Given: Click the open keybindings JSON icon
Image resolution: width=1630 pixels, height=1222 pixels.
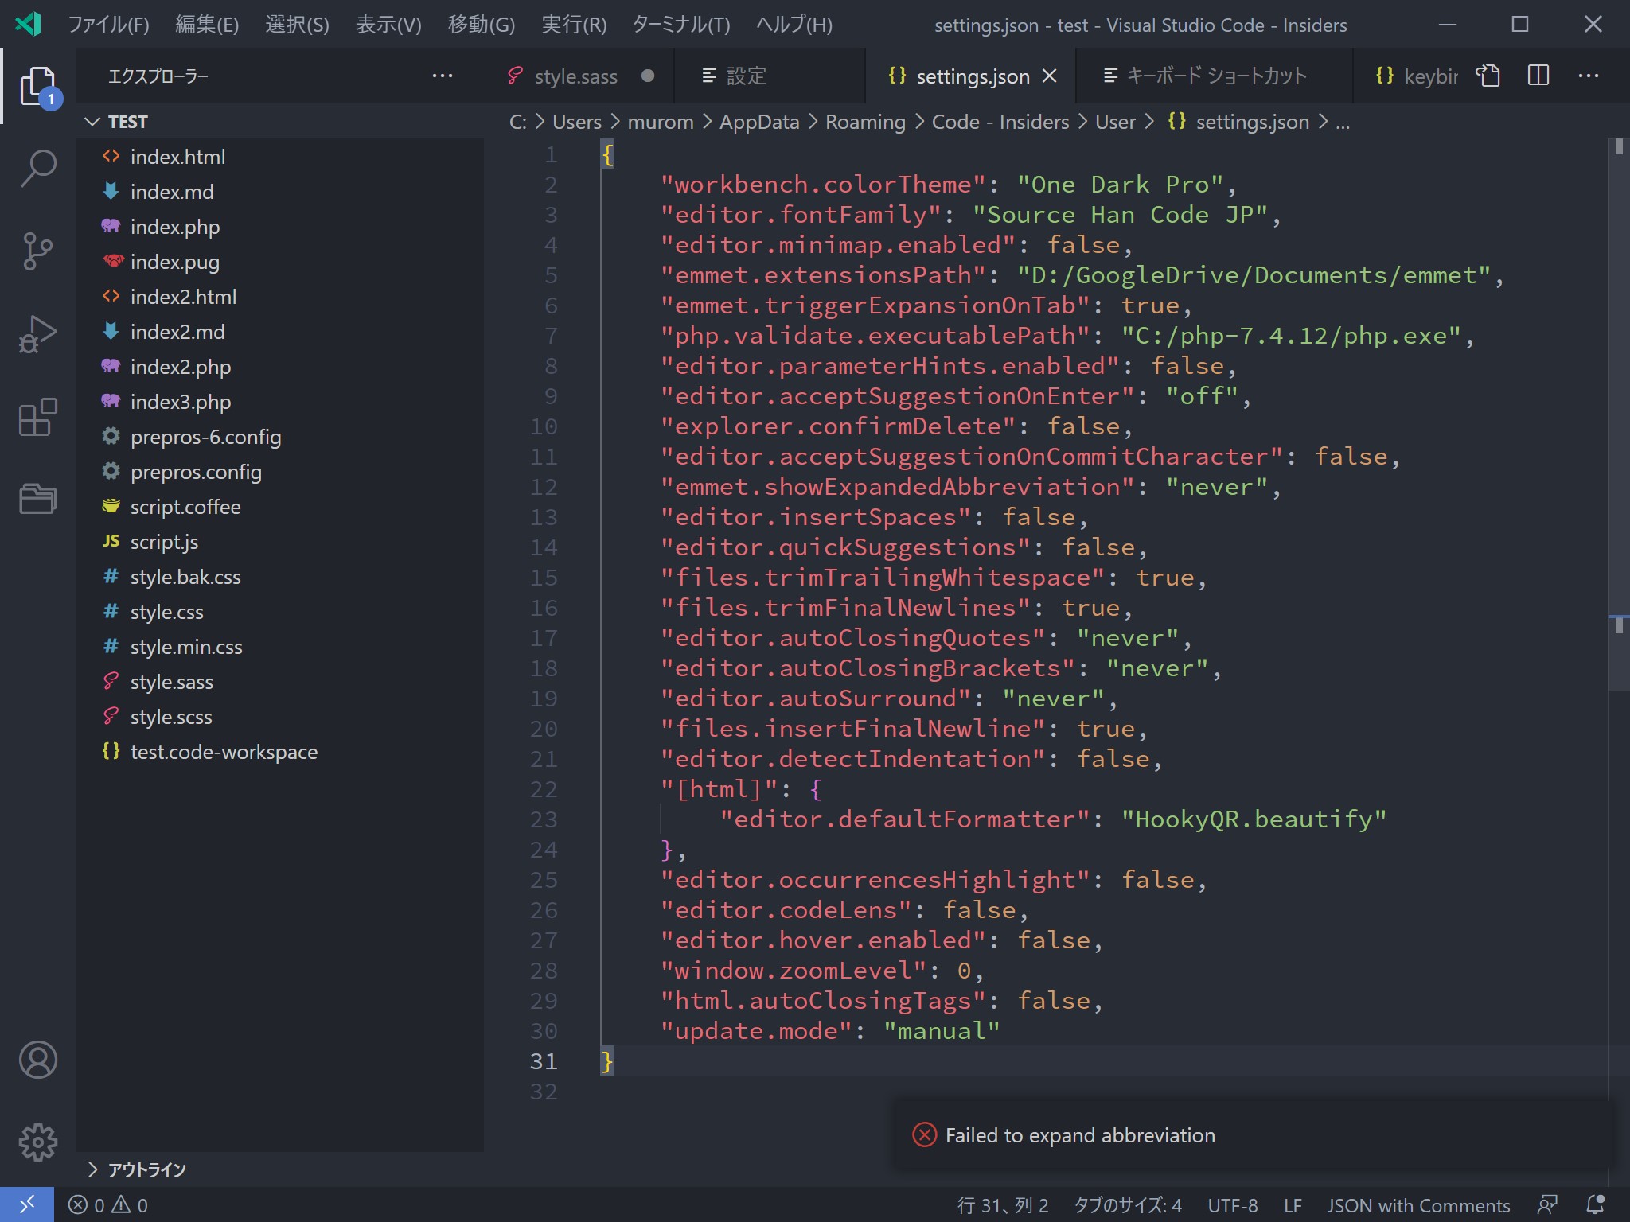Looking at the screenshot, I should 1488,76.
